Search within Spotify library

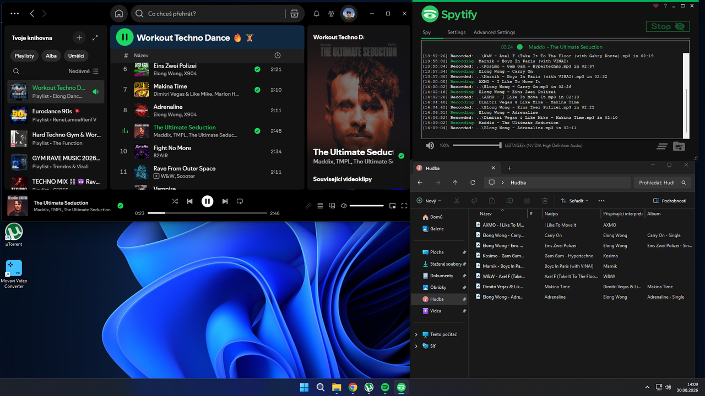(16, 71)
